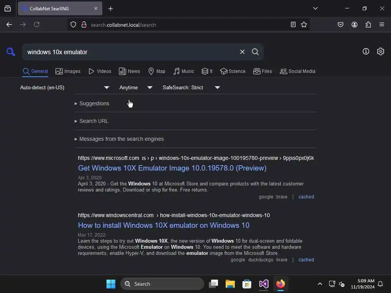Open the Anytime time range dropdown
Screen dimensions: 391x293
(136, 87)
